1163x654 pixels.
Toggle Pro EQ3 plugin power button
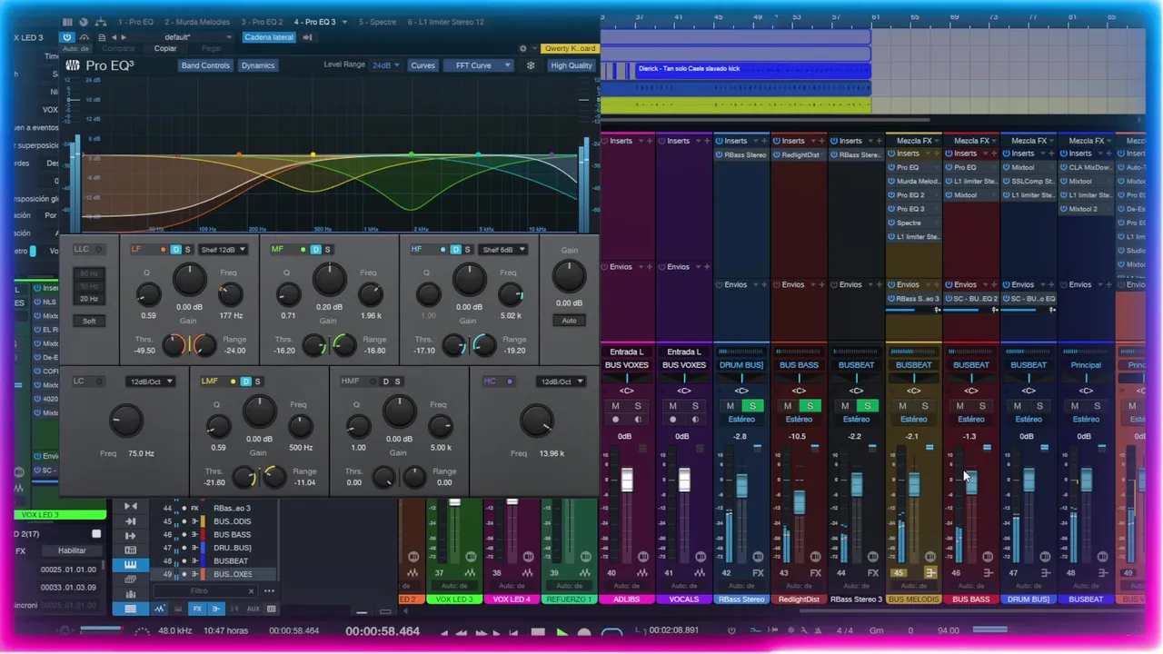tap(67, 37)
